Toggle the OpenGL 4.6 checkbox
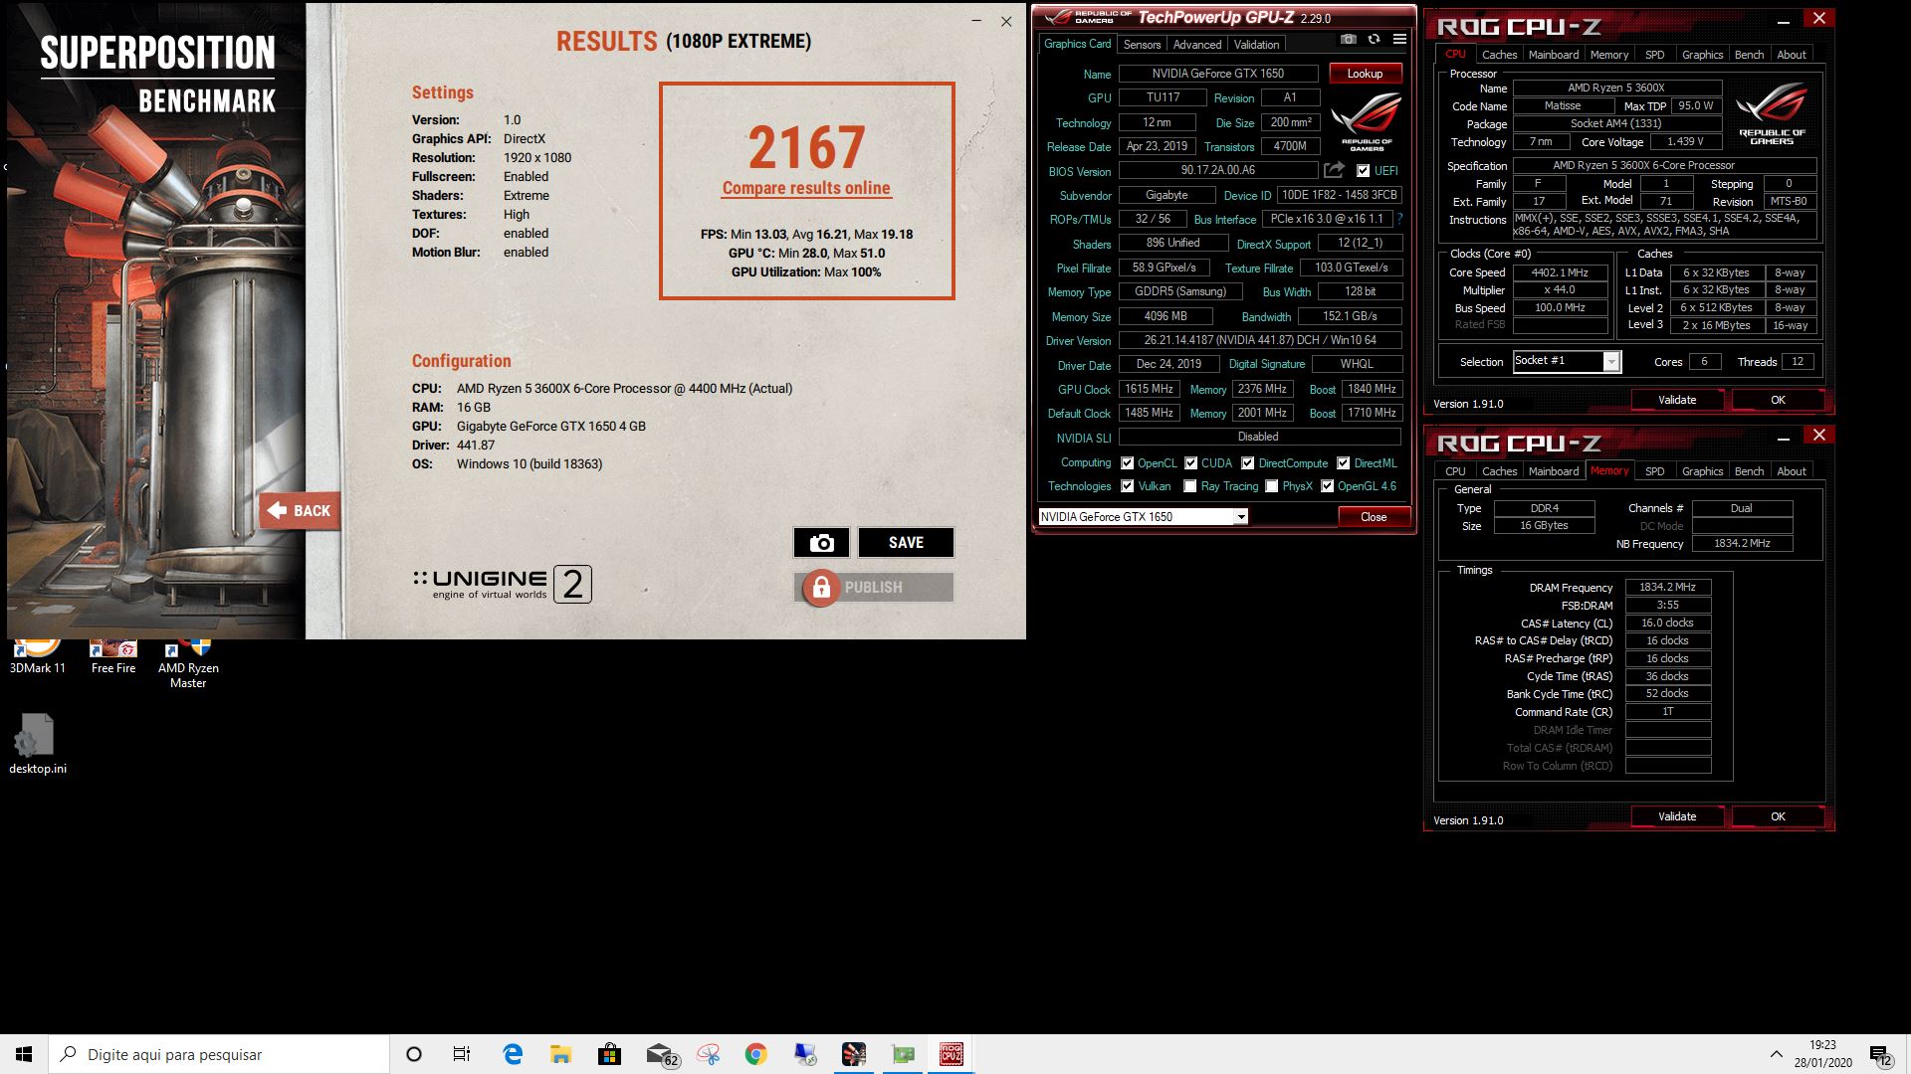 point(1327,486)
